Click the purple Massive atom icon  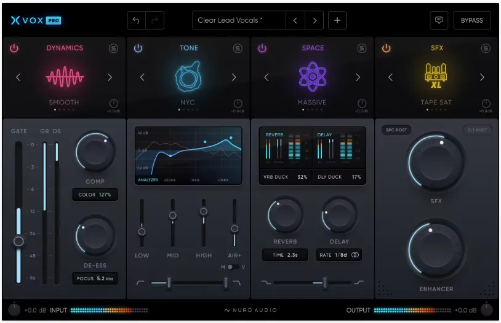[313, 77]
